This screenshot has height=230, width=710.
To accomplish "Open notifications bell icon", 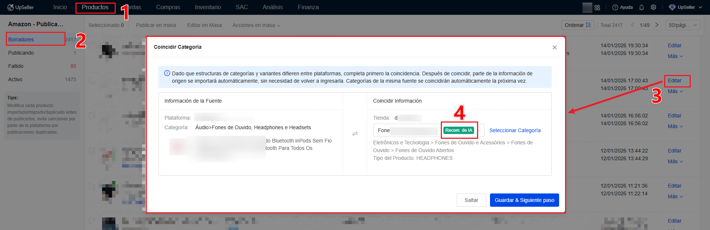I will click(642, 7).
